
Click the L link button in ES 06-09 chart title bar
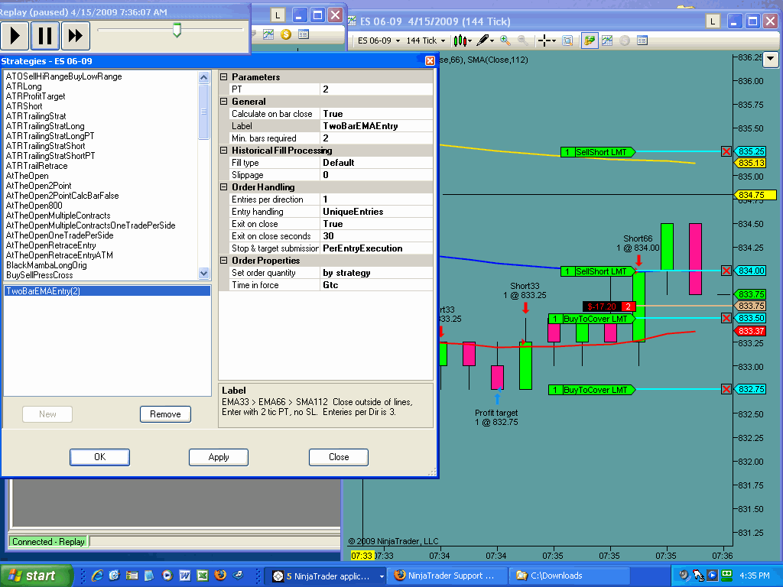coord(712,21)
